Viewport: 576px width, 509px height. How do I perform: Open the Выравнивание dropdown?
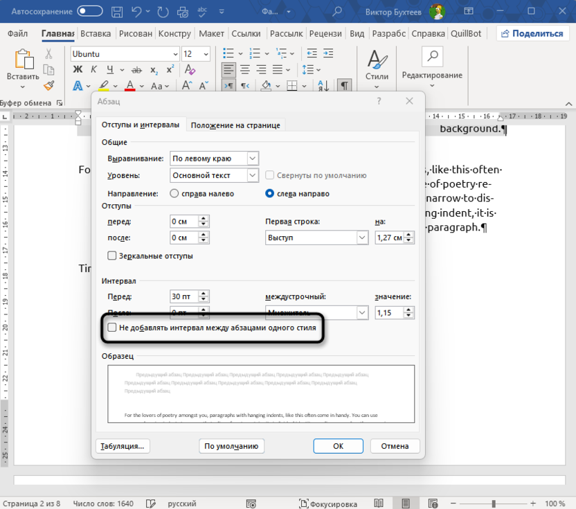pyautogui.click(x=252, y=159)
